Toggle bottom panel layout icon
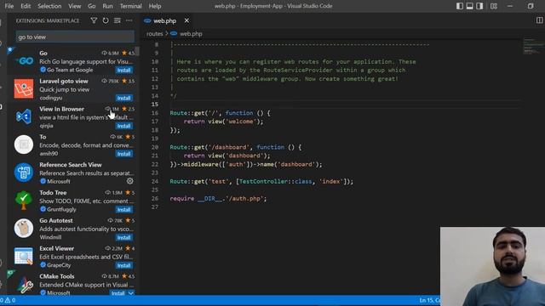 click(x=469, y=6)
